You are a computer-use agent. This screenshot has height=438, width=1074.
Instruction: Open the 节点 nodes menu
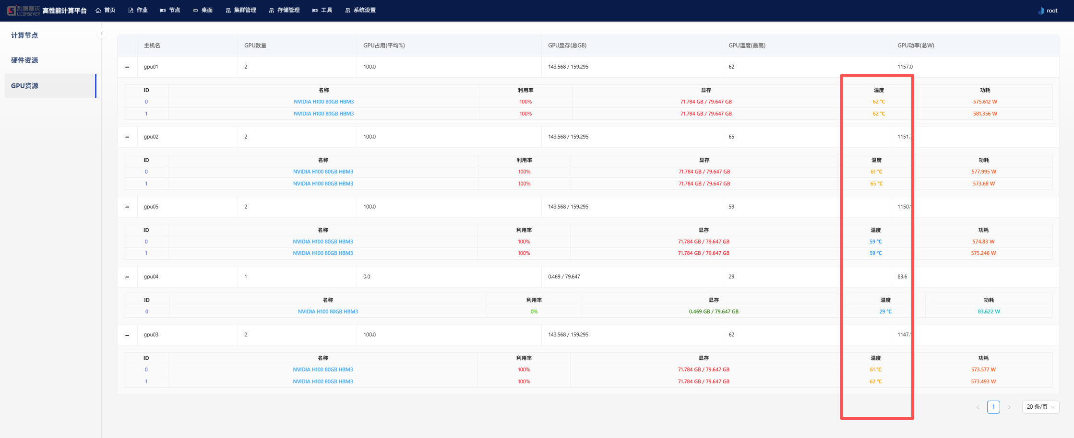[x=170, y=10]
